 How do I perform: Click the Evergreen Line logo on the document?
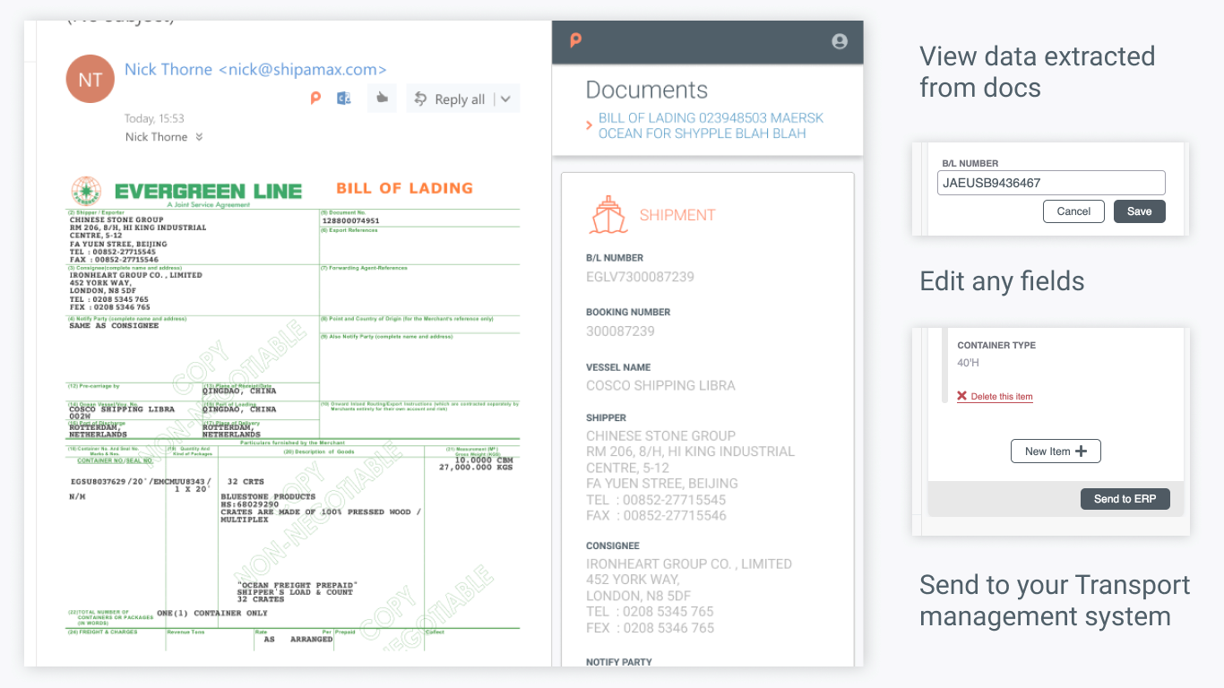pos(186,192)
